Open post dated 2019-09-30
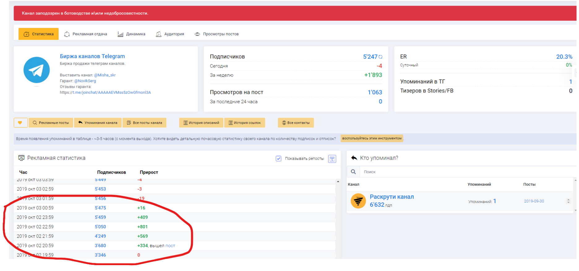The height and width of the screenshot is (271, 579). [x=534, y=201]
